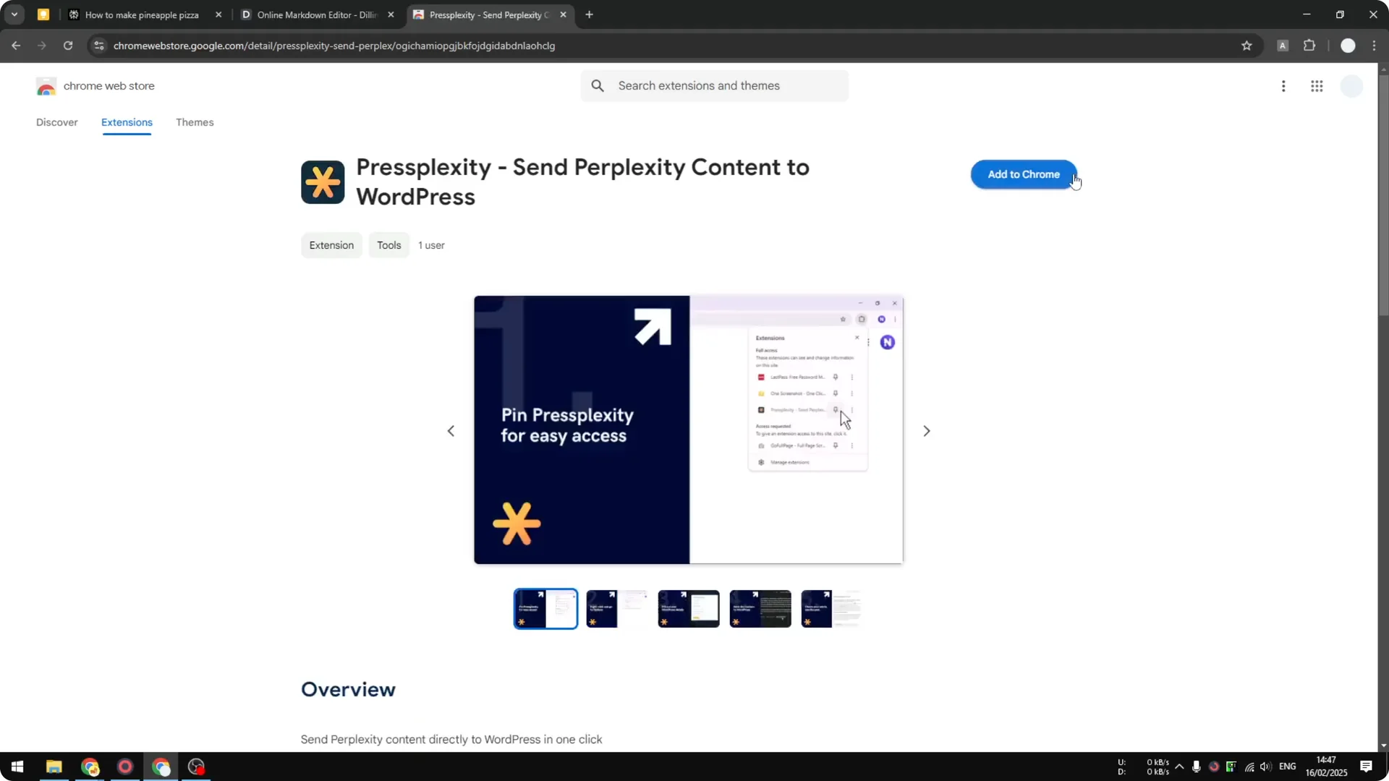The width and height of the screenshot is (1389, 781).
Task: Open the extension search with the magnifier icon
Action: pyautogui.click(x=598, y=85)
